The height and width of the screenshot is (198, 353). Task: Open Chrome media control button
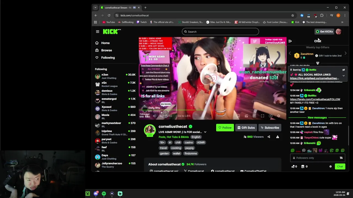tap(332, 15)
